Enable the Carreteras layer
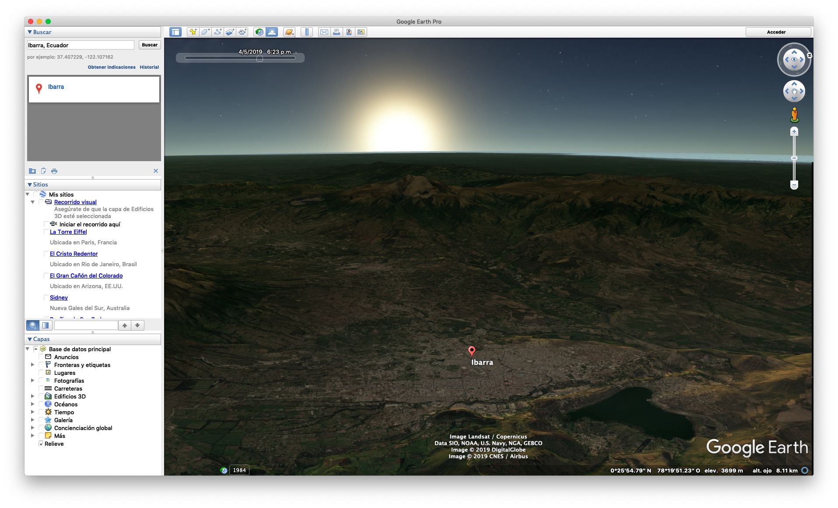The width and height of the screenshot is (838, 508). pyautogui.click(x=42, y=388)
